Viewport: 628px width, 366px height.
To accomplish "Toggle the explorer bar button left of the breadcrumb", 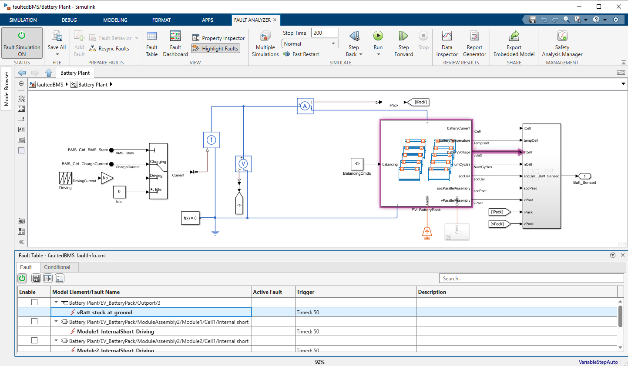I will point(21,84).
